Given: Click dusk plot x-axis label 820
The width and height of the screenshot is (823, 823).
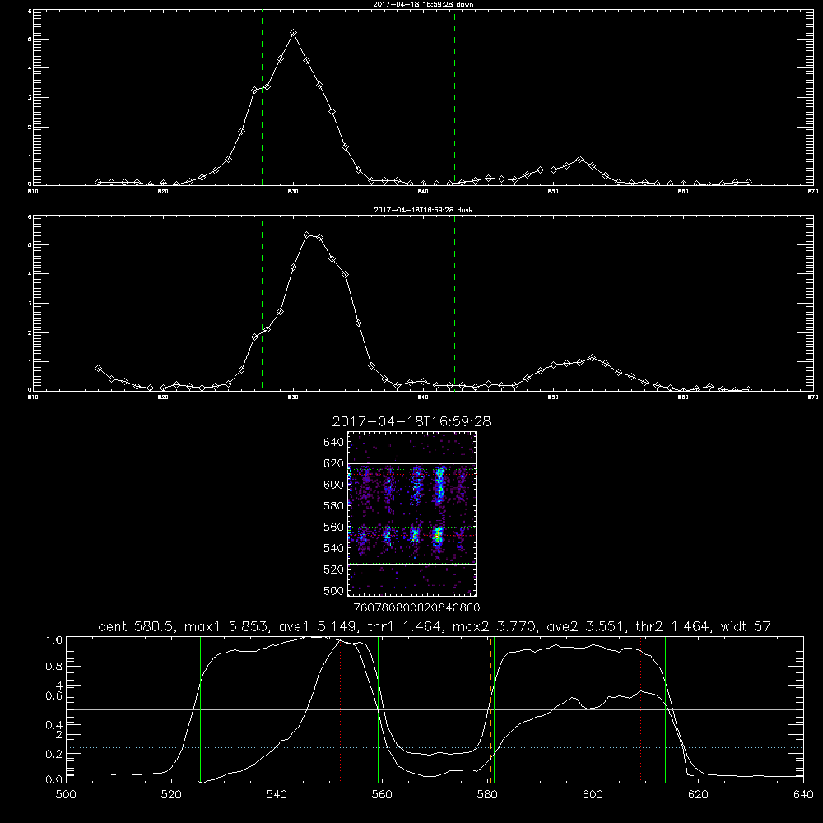Looking at the screenshot, I should [x=163, y=398].
